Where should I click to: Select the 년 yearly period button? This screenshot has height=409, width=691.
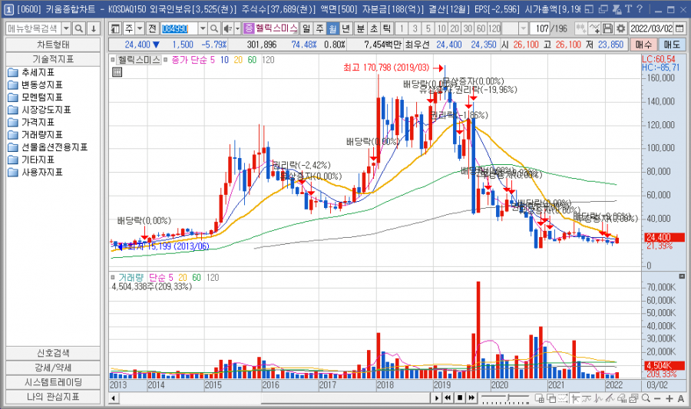click(x=346, y=28)
